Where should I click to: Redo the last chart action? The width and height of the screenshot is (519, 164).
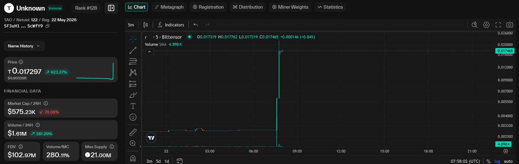coord(208,25)
